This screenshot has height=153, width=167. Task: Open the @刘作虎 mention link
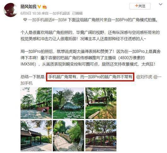coord(144,77)
